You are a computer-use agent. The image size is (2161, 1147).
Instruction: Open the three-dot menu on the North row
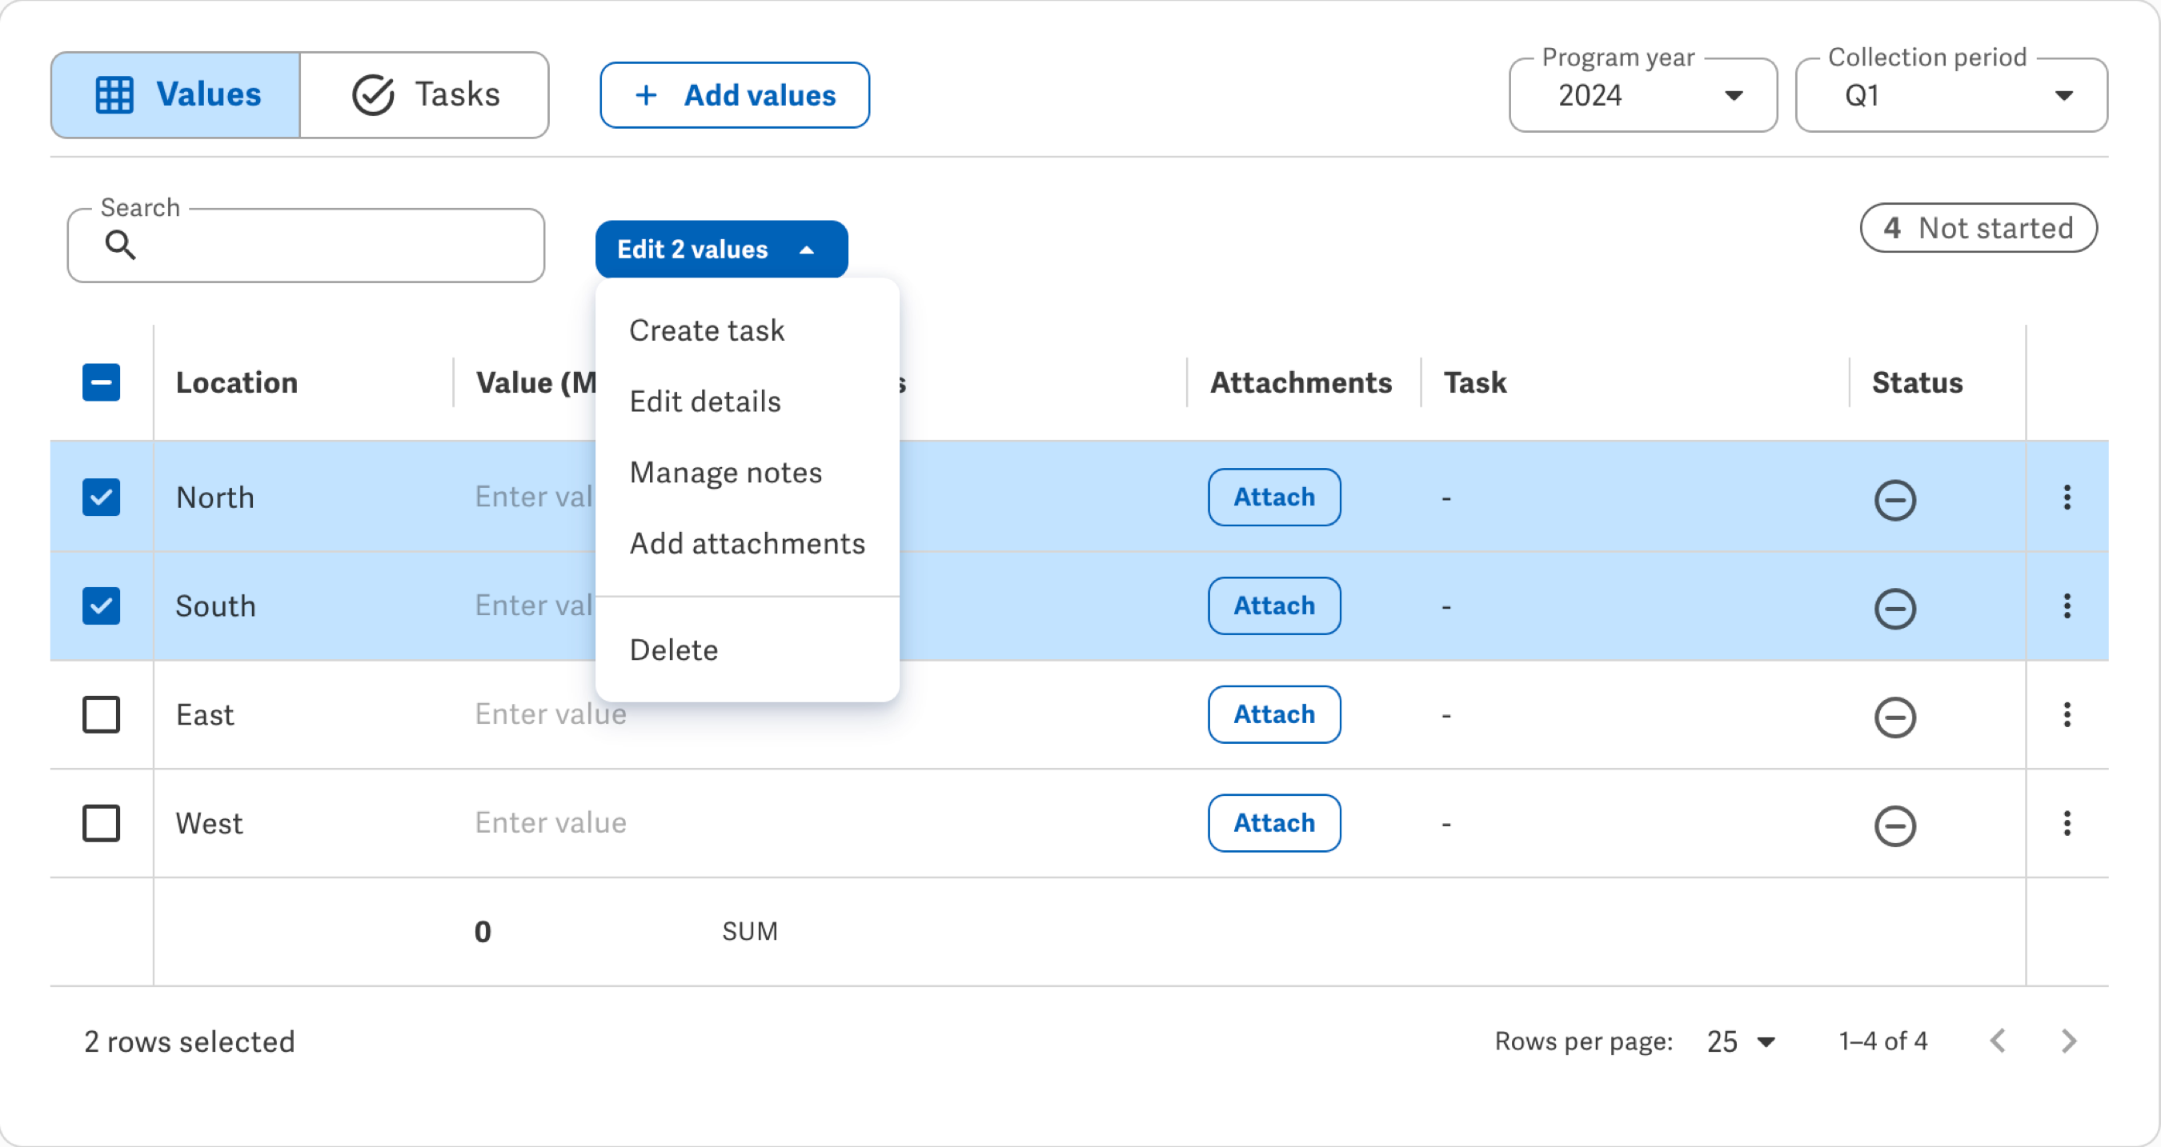pyautogui.click(x=2067, y=498)
